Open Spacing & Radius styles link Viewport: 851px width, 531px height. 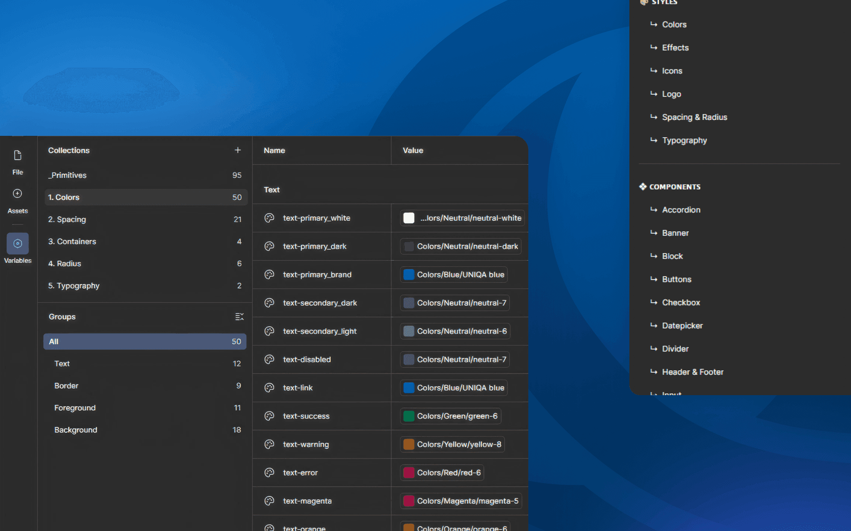pyautogui.click(x=695, y=117)
